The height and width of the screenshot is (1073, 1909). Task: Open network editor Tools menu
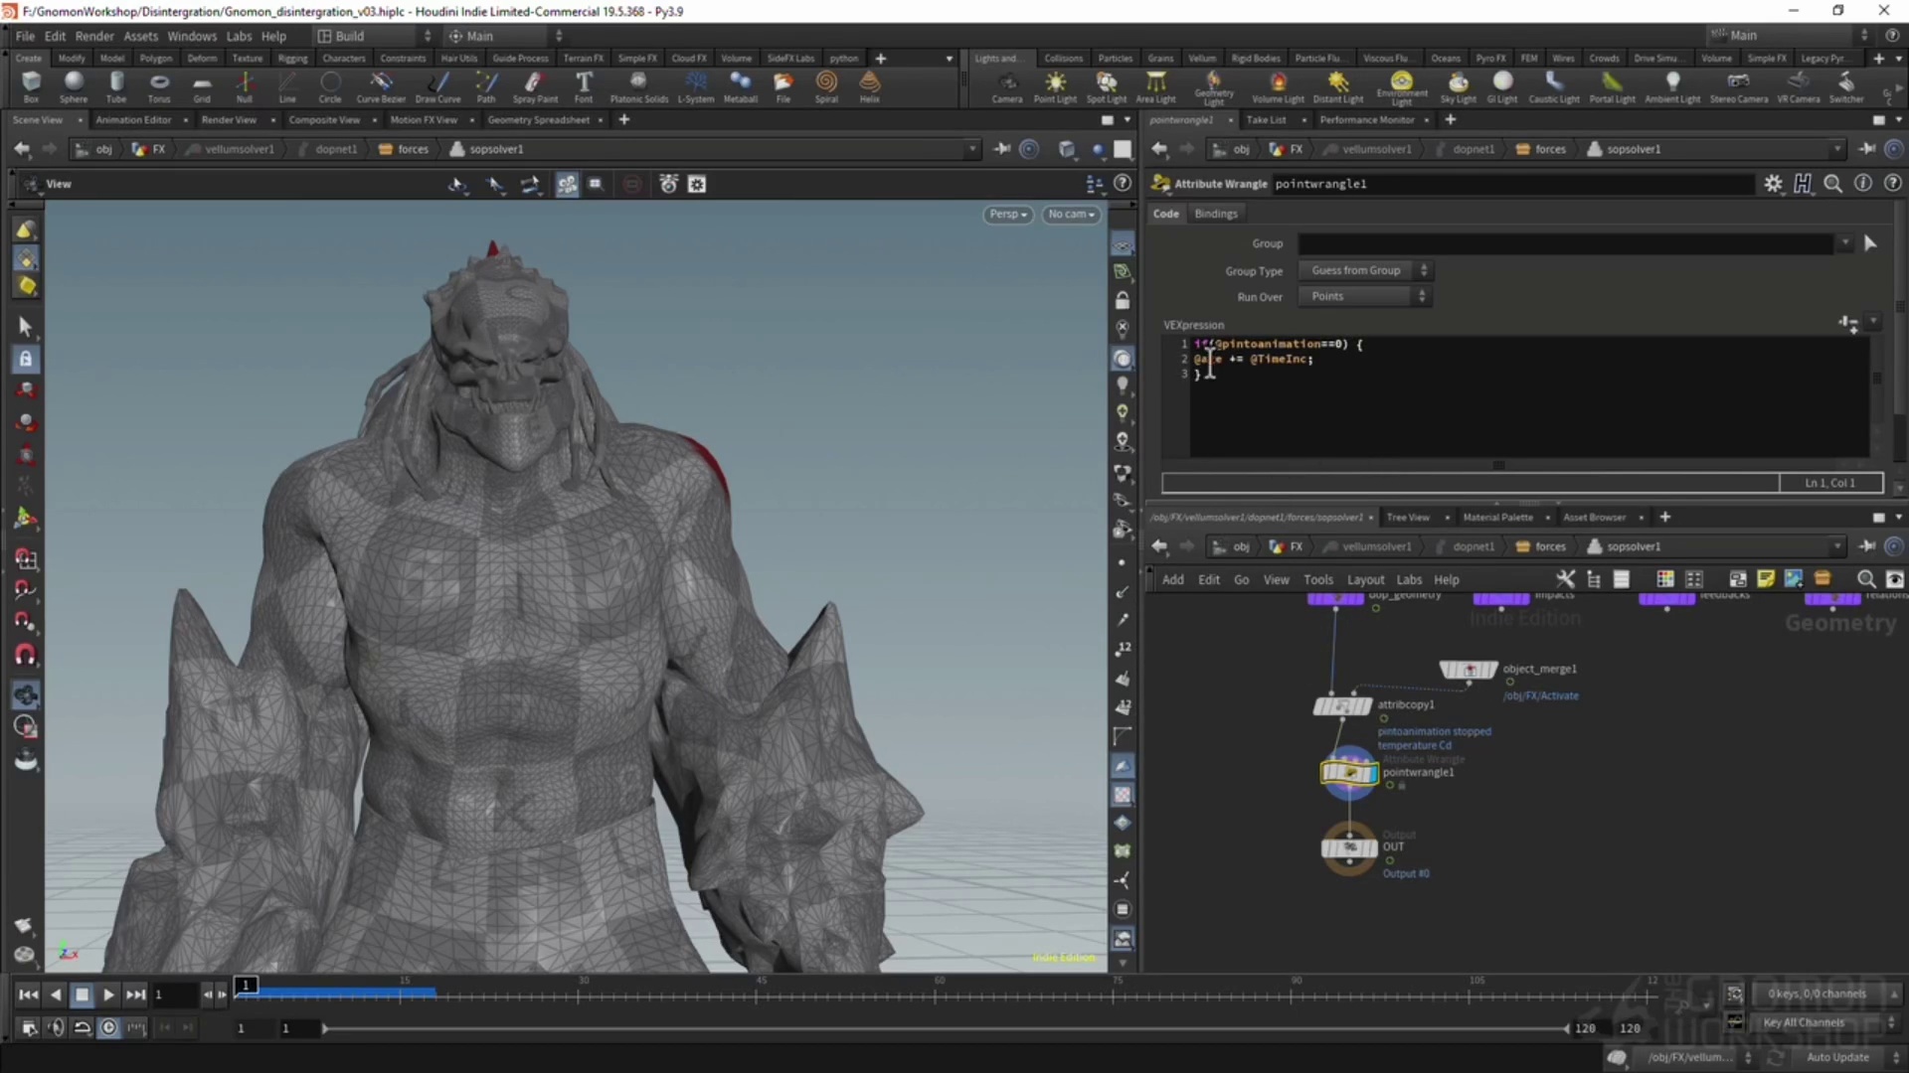click(1317, 580)
